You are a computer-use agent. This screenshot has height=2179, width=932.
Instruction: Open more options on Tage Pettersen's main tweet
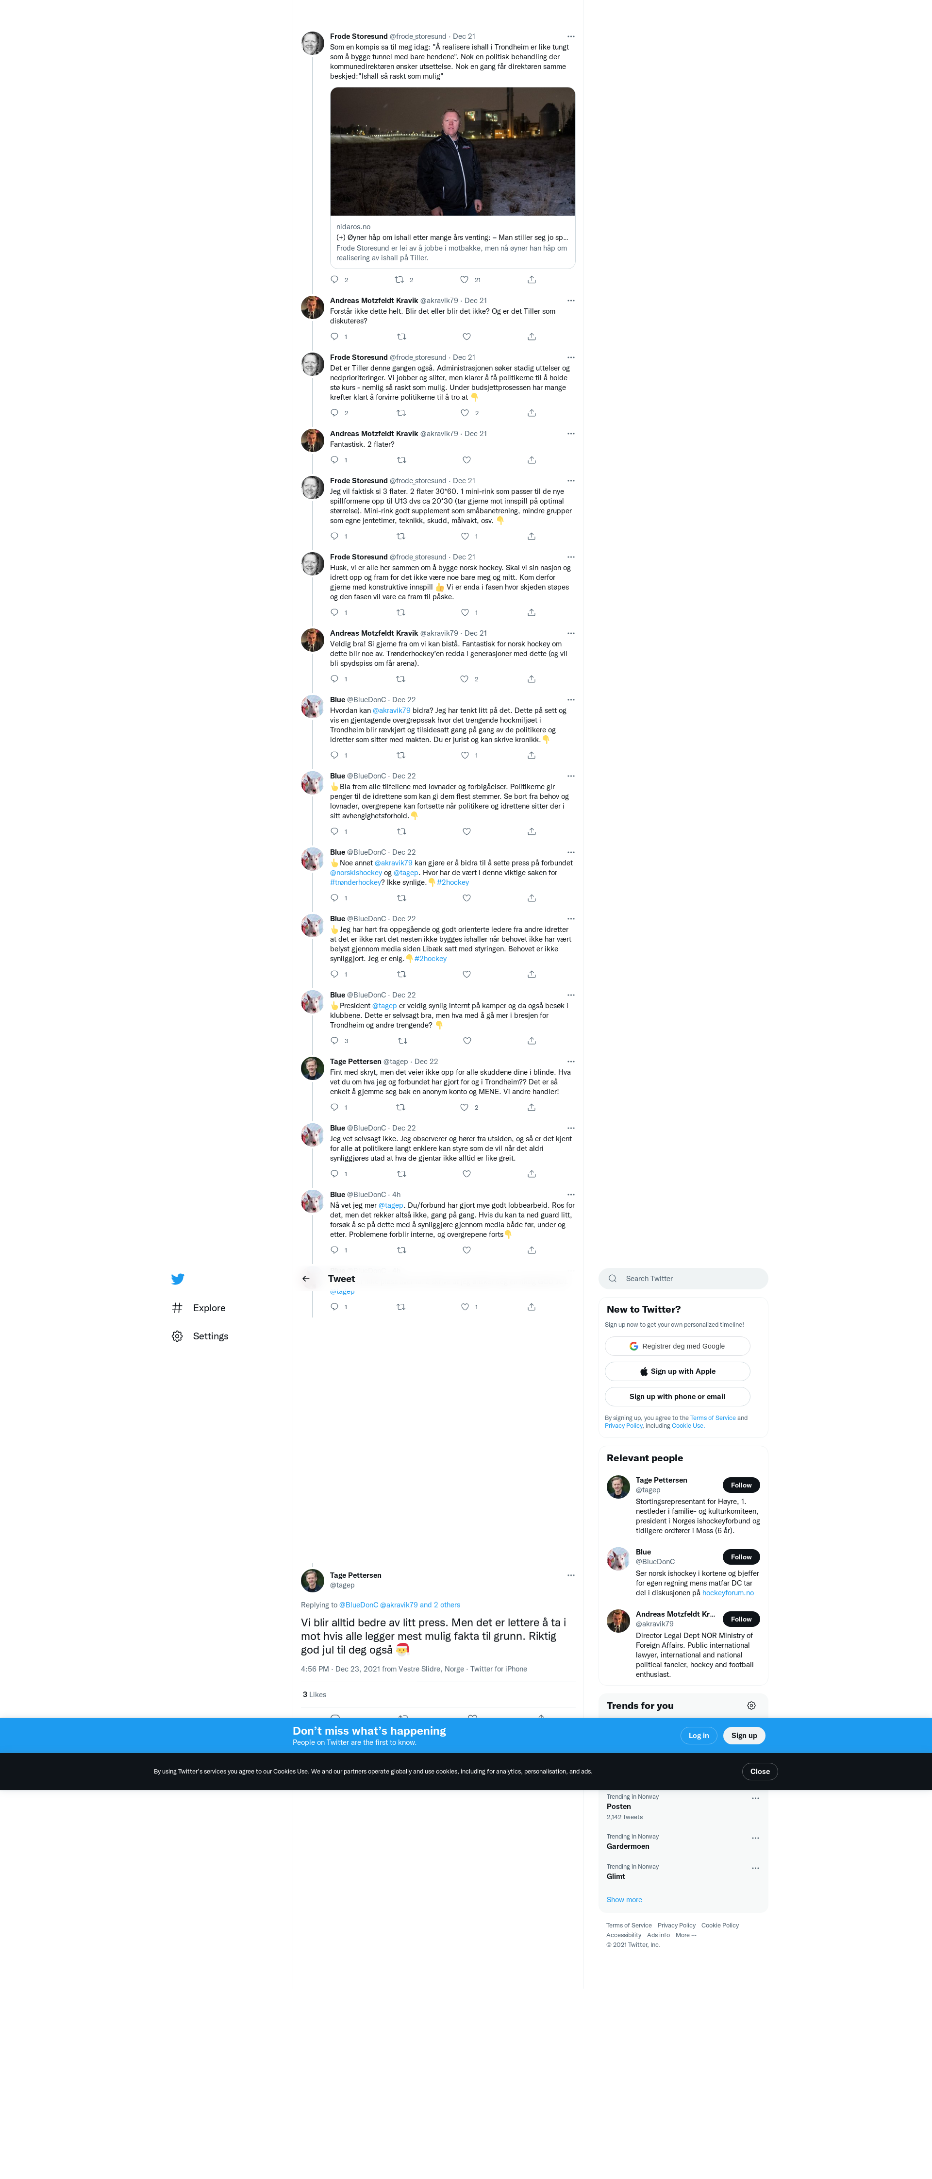pyautogui.click(x=571, y=1575)
